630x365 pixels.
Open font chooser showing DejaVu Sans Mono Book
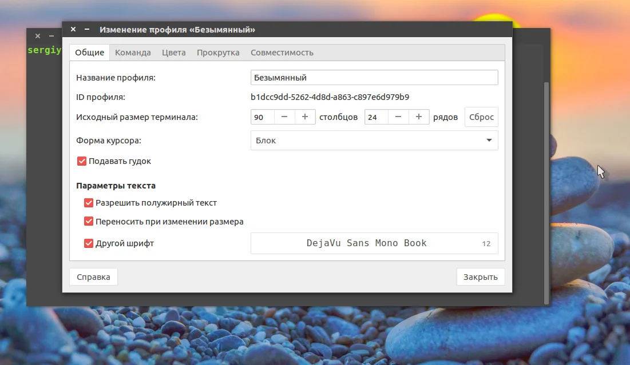pos(374,243)
